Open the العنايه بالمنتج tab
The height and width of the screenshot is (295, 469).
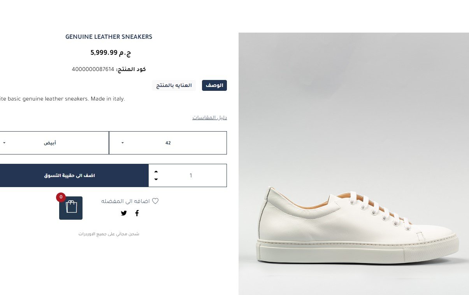click(174, 85)
